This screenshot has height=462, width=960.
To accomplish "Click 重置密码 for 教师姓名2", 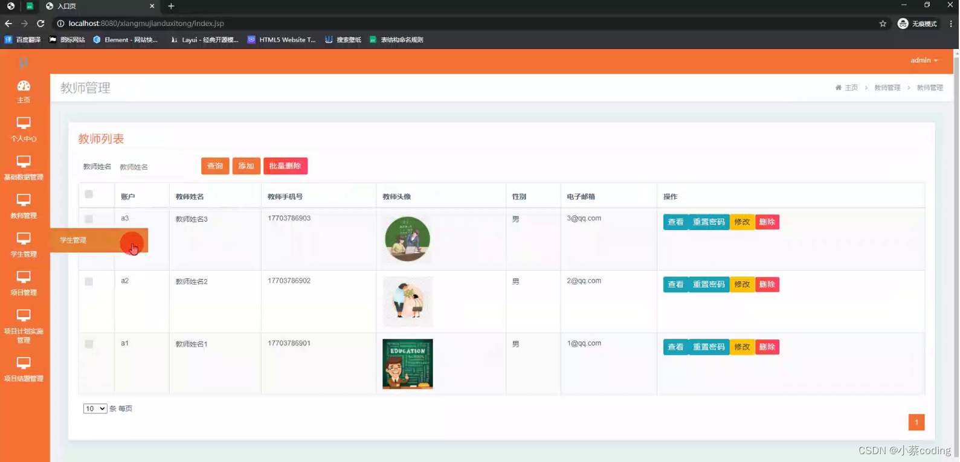I will click(x=709, y=284).
